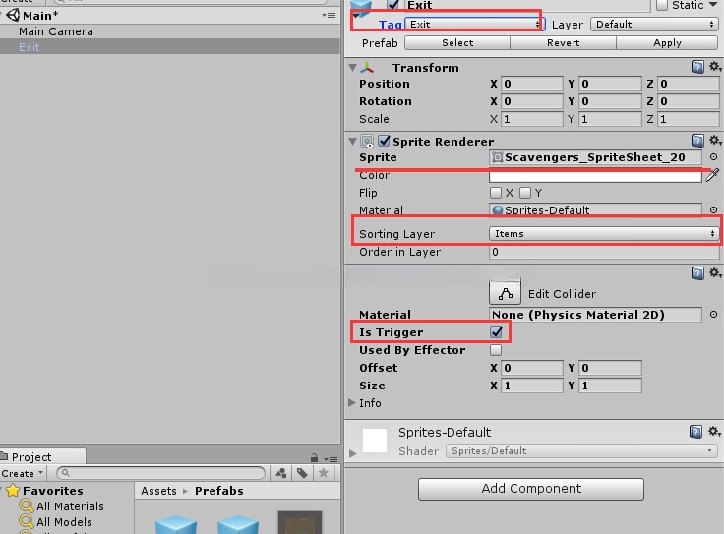
Task: Click the Sprite Renderer component icon
Action: pyautogui.click(x=367, y=141)
